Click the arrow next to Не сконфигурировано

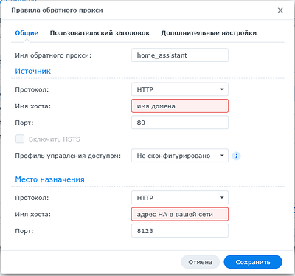click(x=222, y=156)
